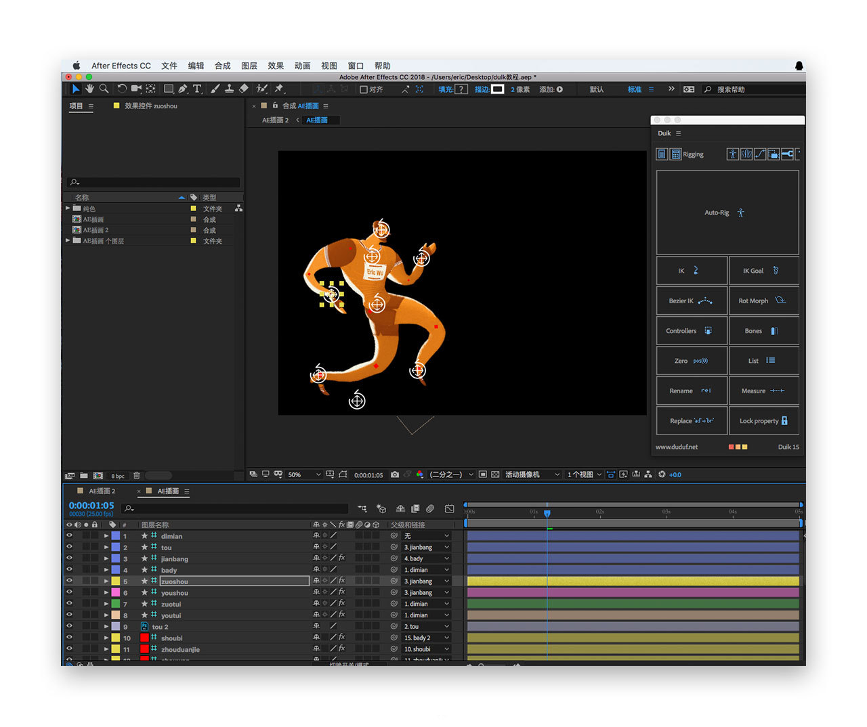Open parent dropdown for youtui layer
Image resolution: width=867 pixels, height=727 pixels.
tap(426, 615)
